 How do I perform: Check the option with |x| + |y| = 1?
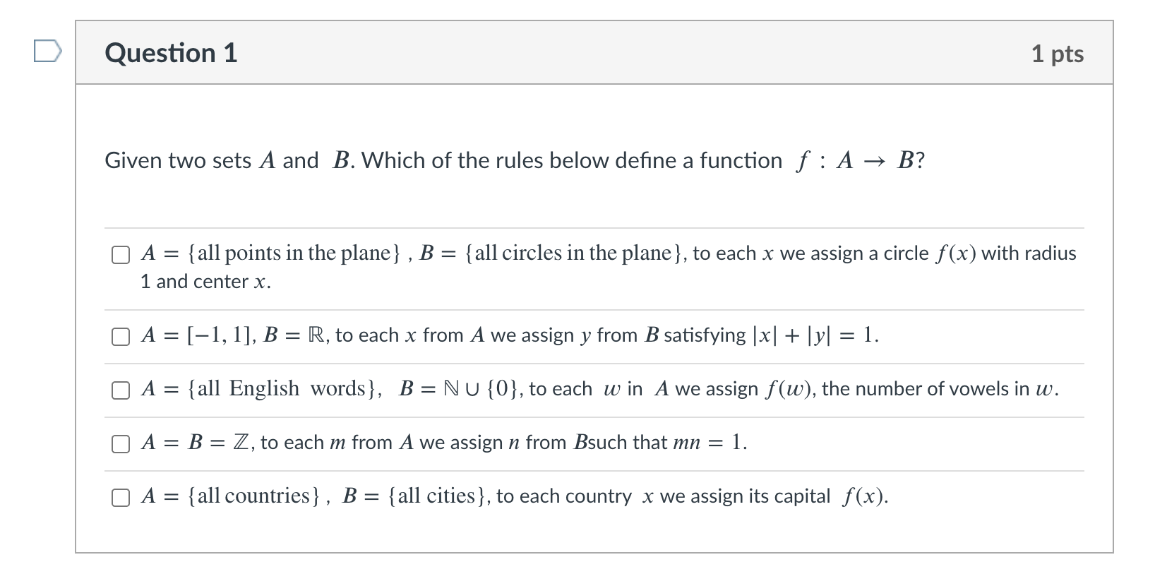click(120, 337)
